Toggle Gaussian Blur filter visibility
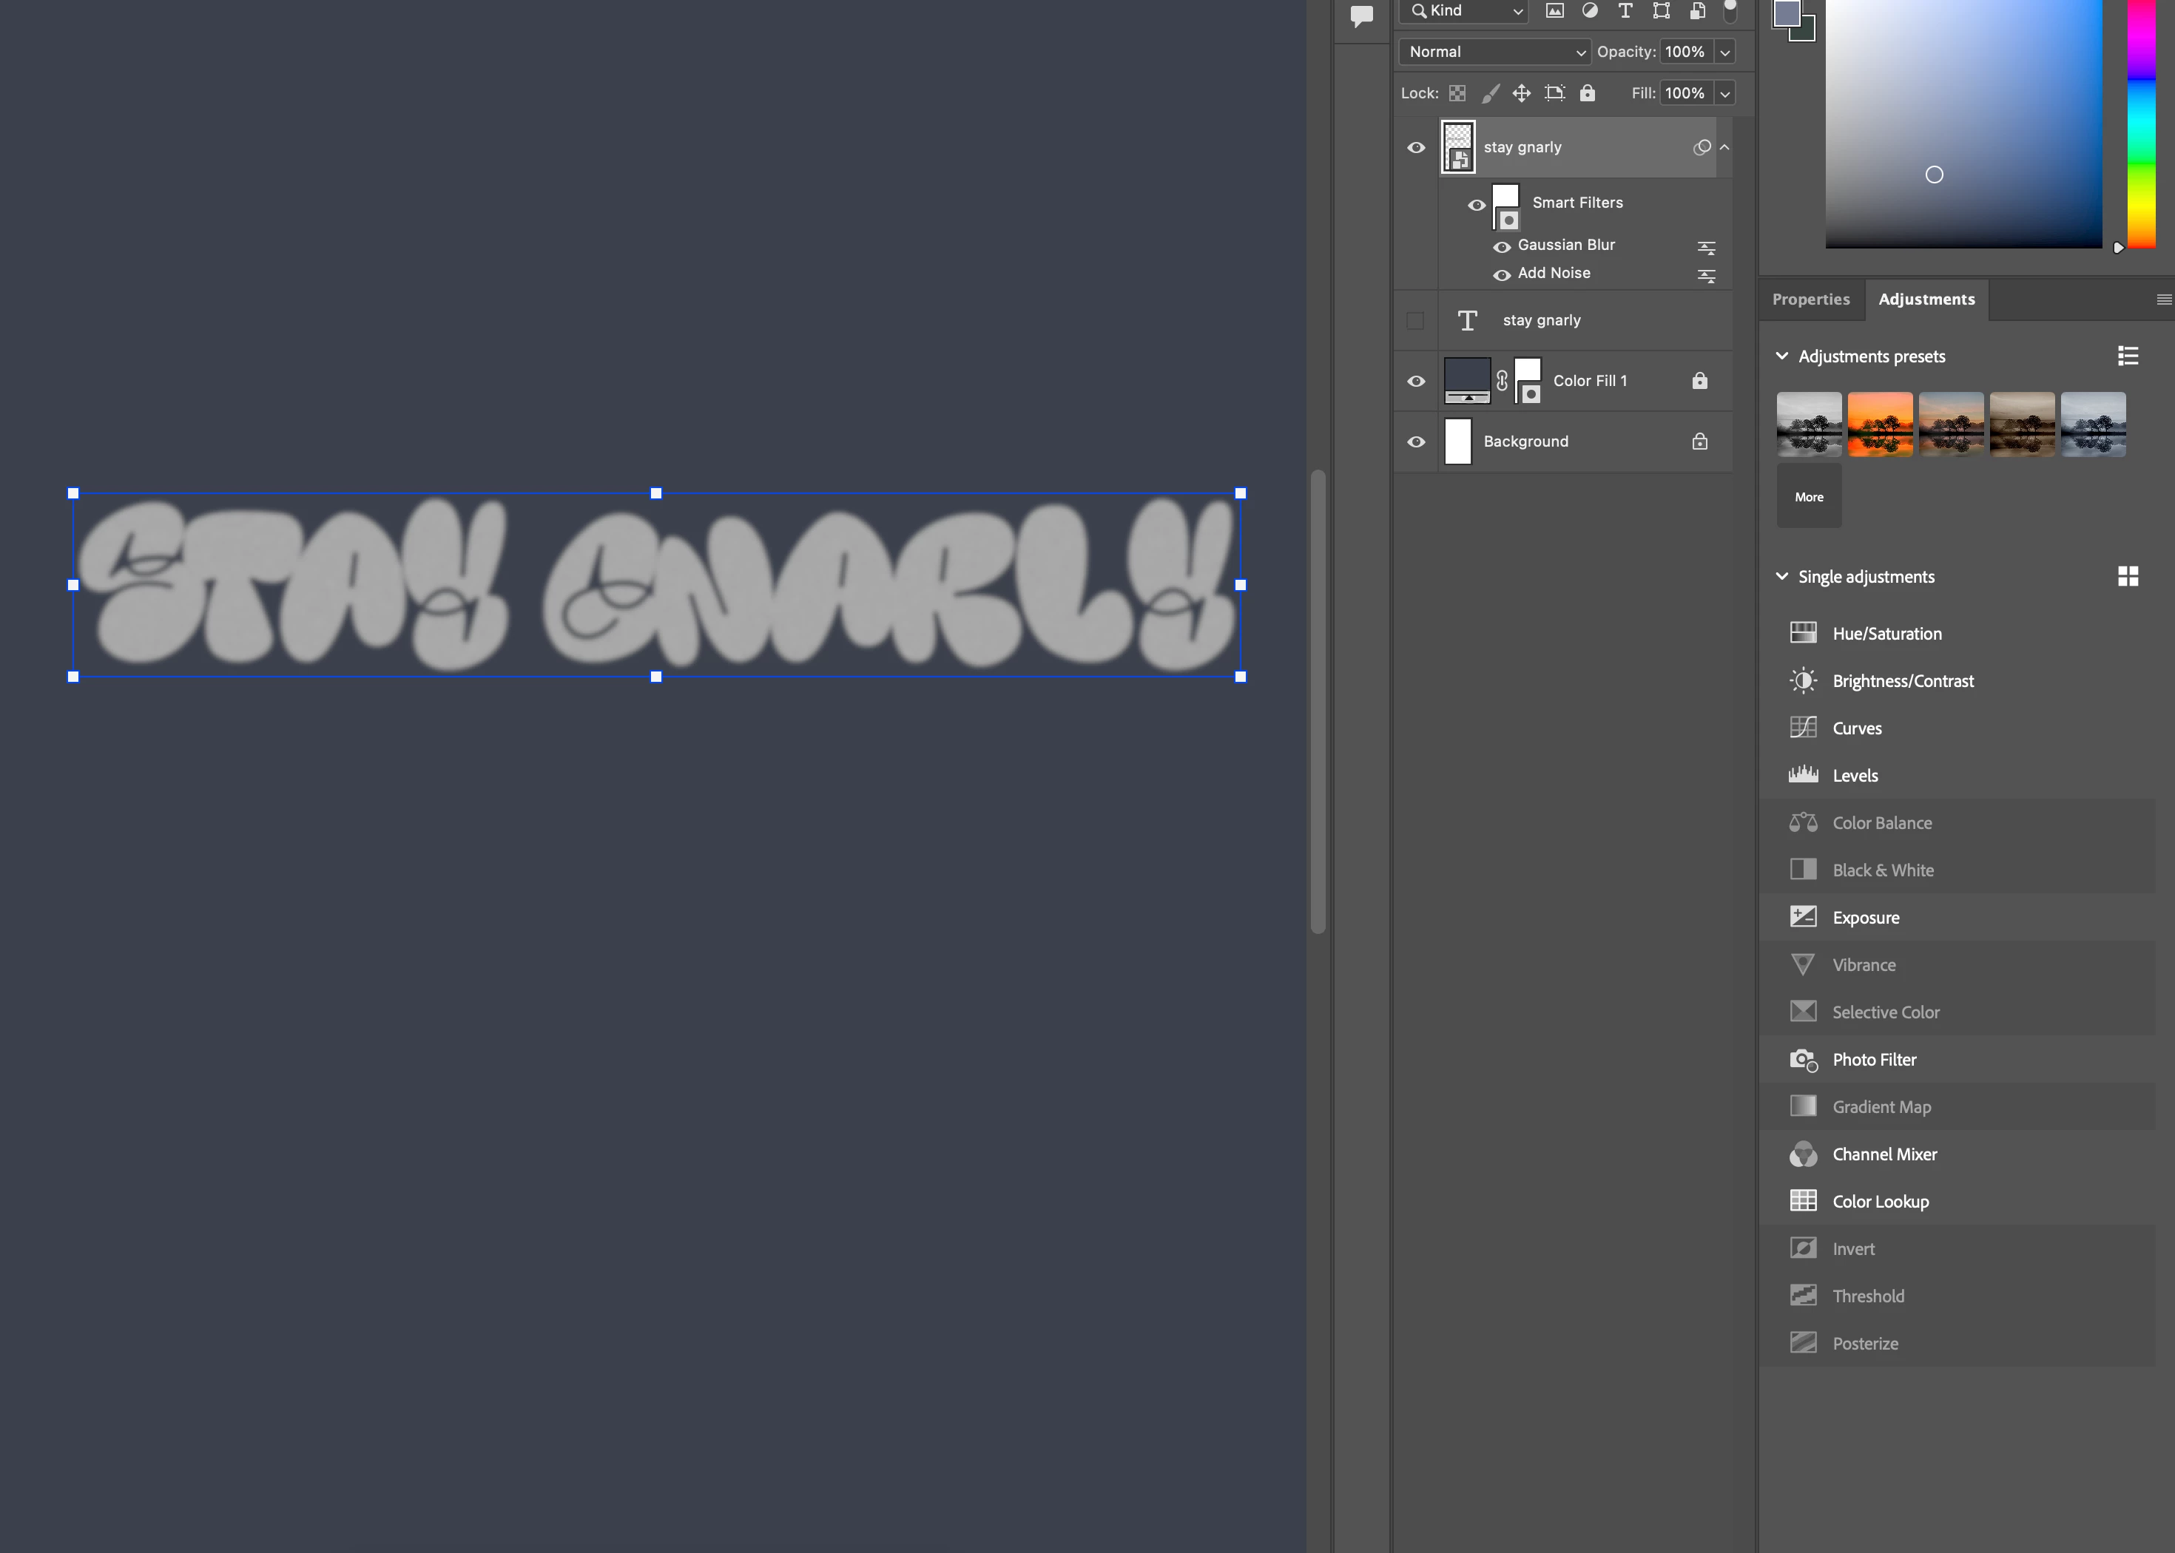The image size is (2175, 1553). [x=1502, y=247]
